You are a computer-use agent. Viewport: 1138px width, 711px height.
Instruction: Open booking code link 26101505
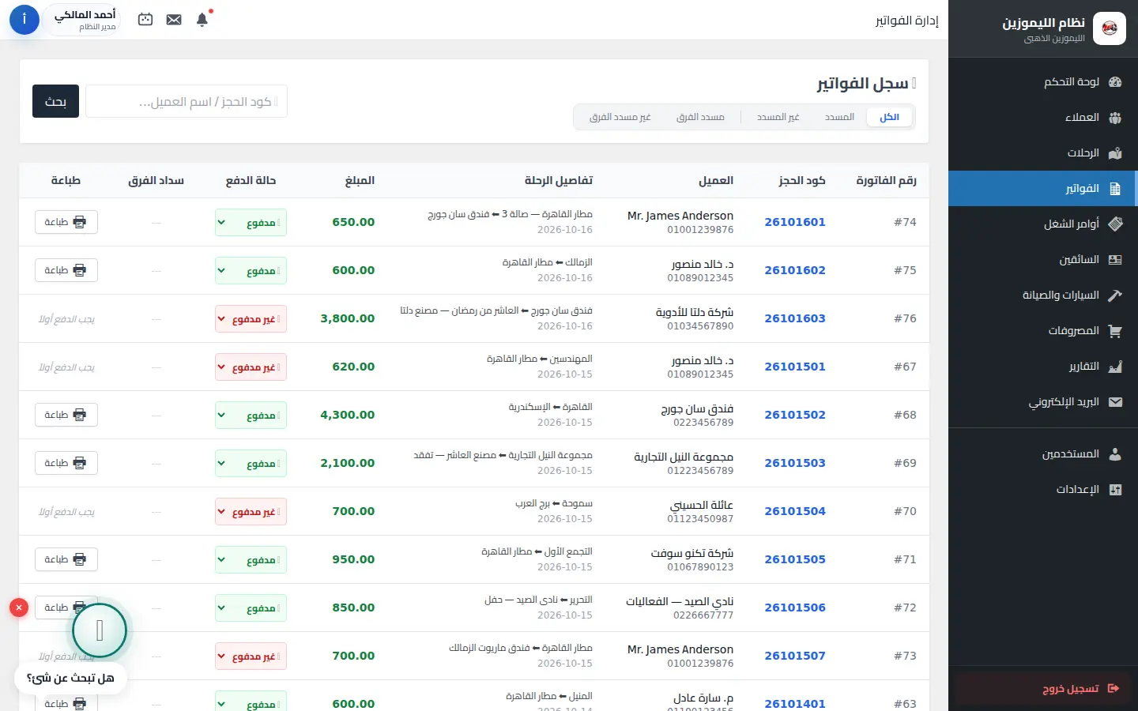pos(795,559)
